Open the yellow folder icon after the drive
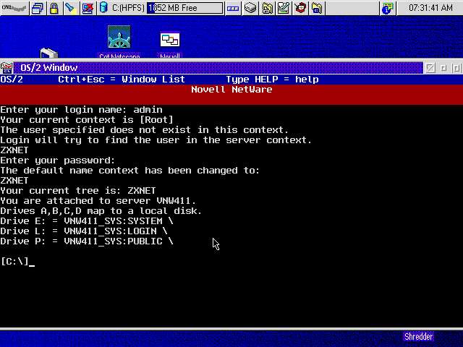The height and width of the screenshot is (347, 463). 267,8
